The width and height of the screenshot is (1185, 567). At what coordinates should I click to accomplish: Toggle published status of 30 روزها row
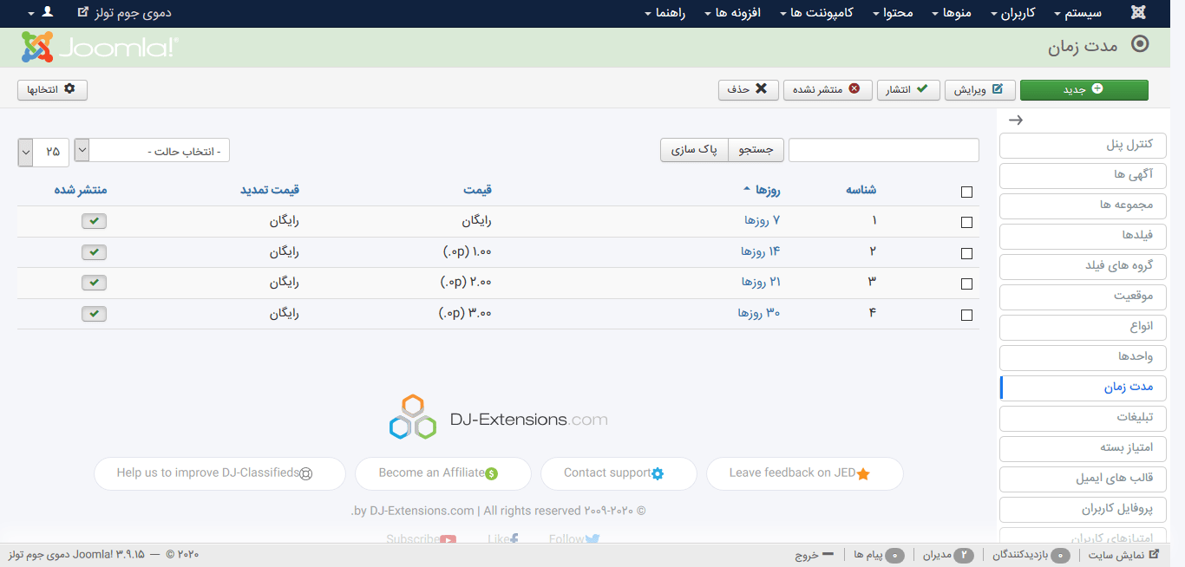coord(95,314)
